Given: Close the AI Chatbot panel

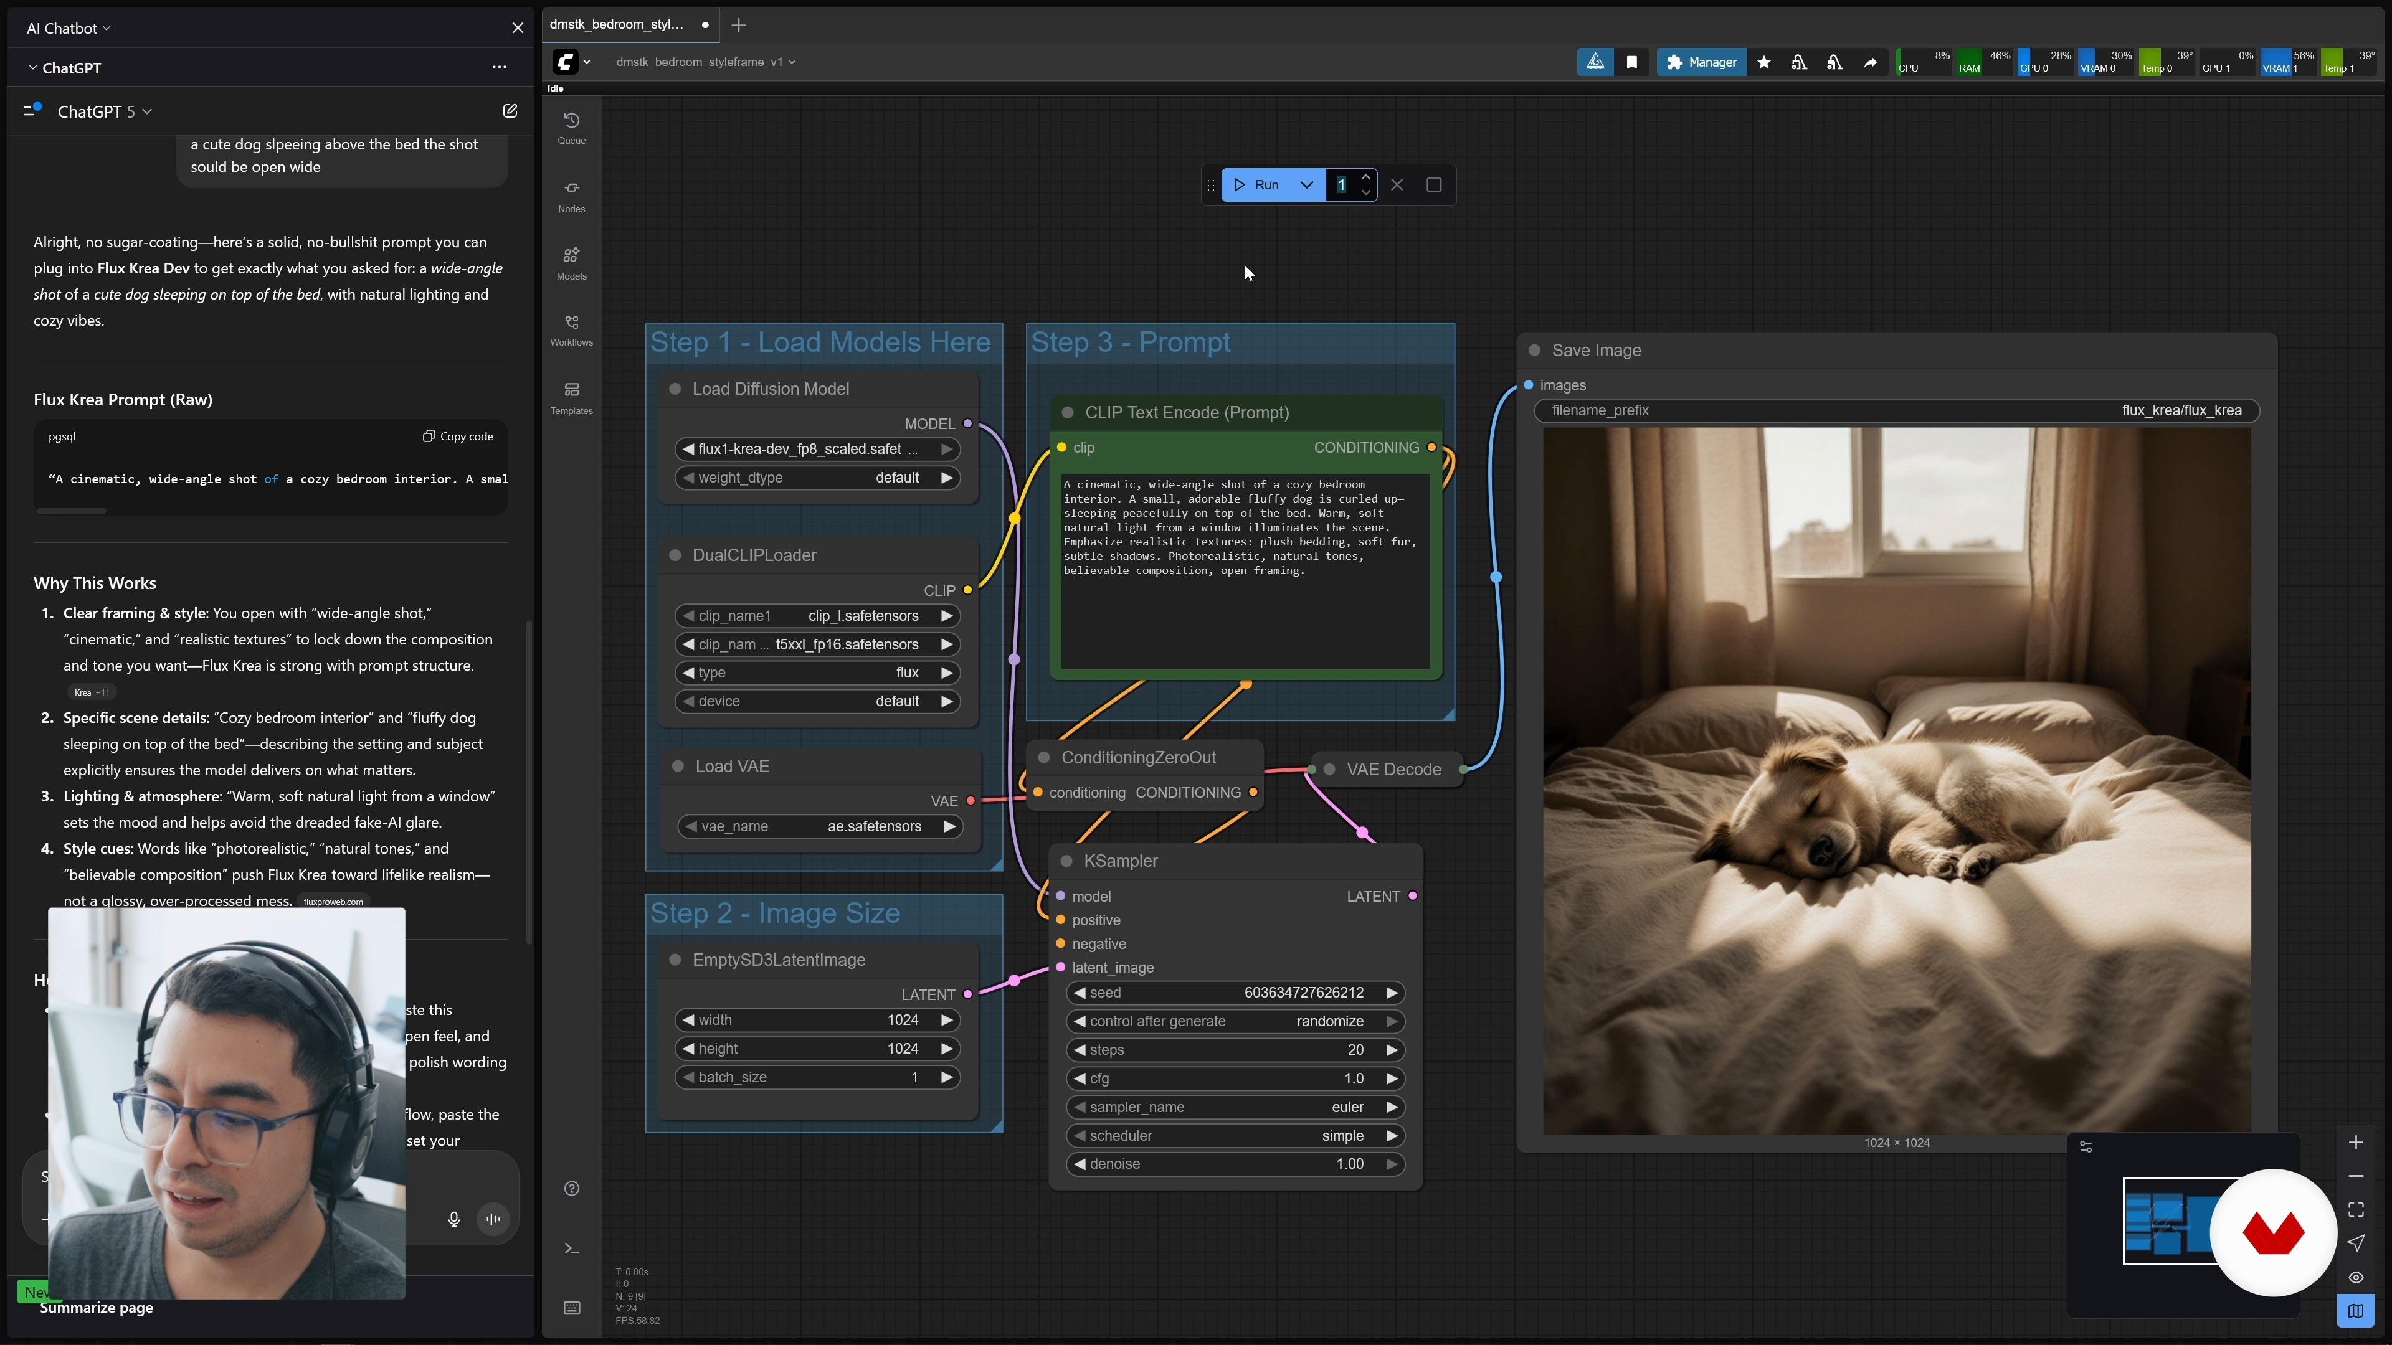Looking at the screenshot, I should 518,28.
